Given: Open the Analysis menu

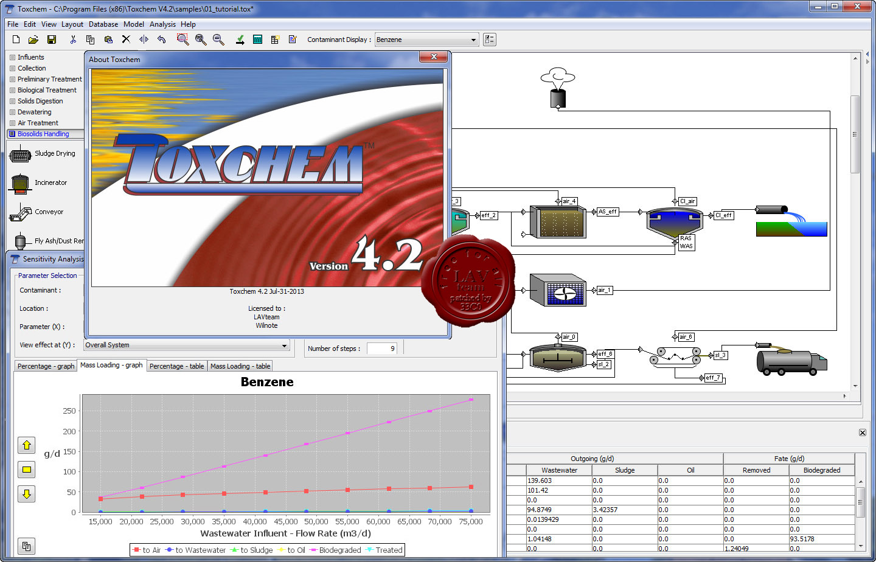Looking at the screenshot, I should (x=162, y=24).
